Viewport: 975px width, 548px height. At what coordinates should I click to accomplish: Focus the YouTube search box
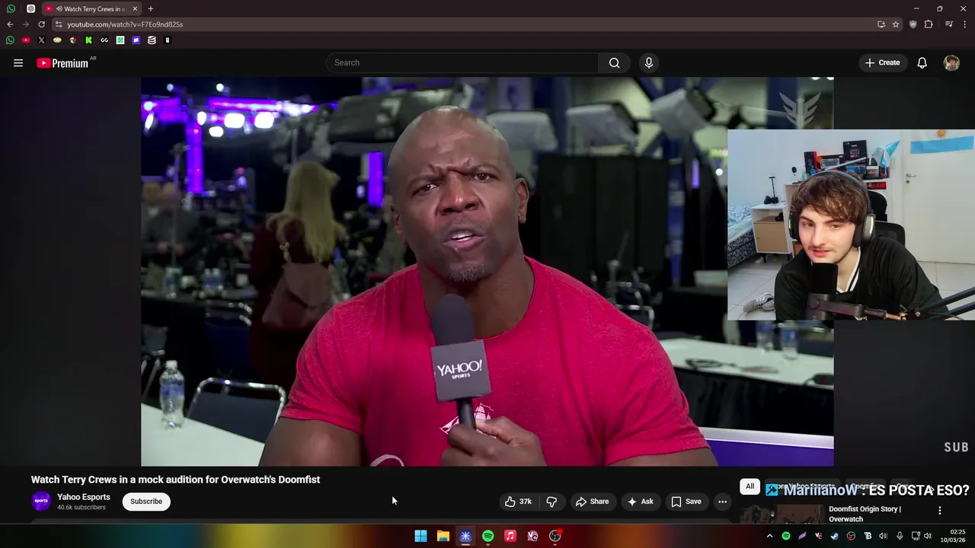tap(462, 63)
